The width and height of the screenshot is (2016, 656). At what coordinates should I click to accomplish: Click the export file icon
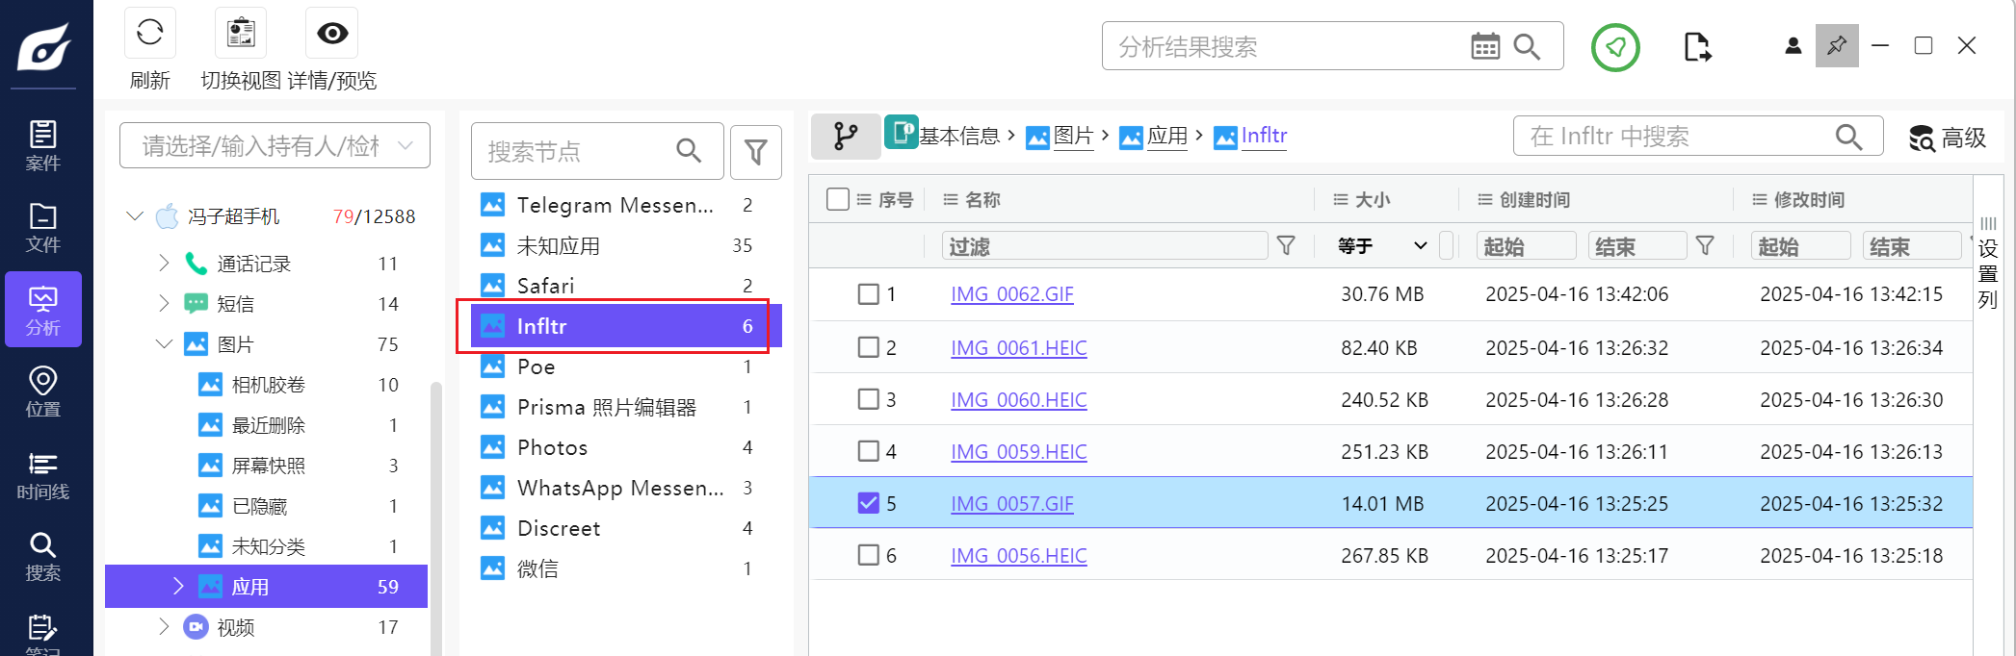click(x=1697, y=47)
